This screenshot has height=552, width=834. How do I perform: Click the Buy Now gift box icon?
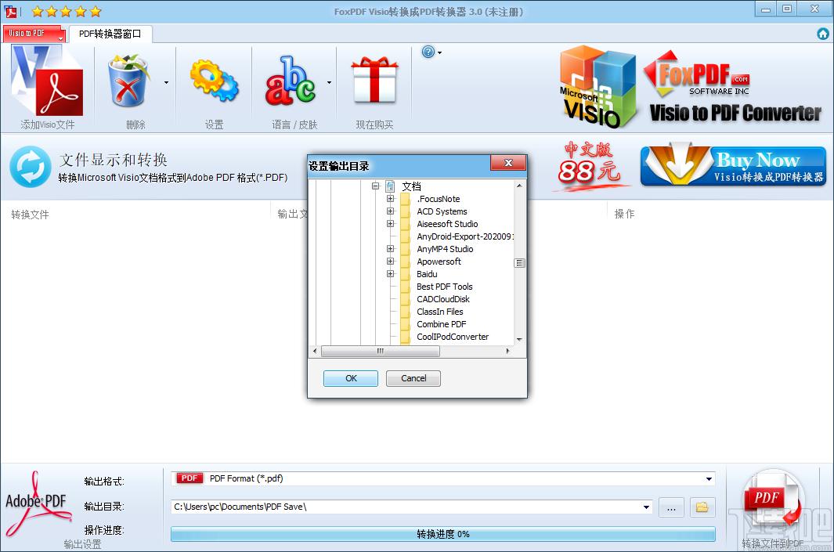[x=374, y=80]
